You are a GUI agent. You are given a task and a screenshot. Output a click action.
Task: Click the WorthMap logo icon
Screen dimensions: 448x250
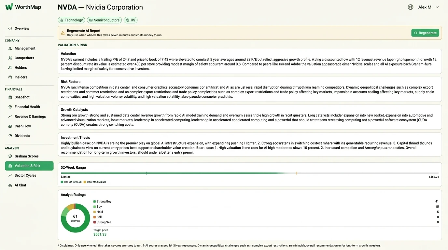pos(9,7)
